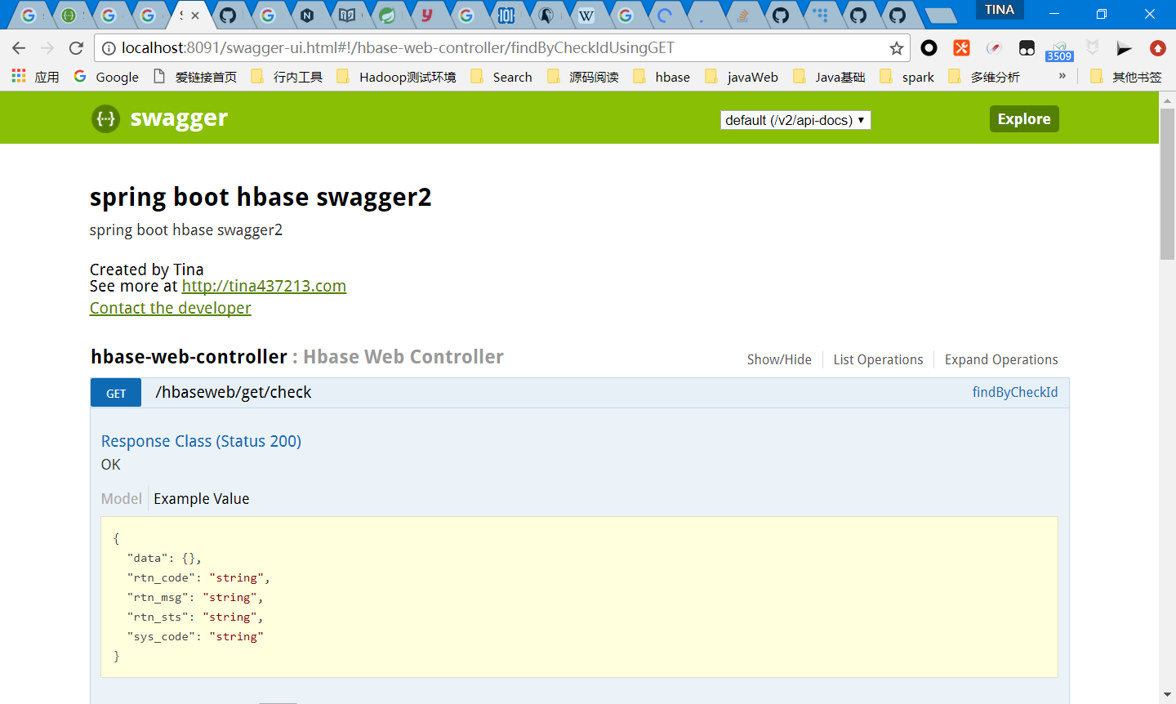Click the TINA profile button

(1000, 10)
